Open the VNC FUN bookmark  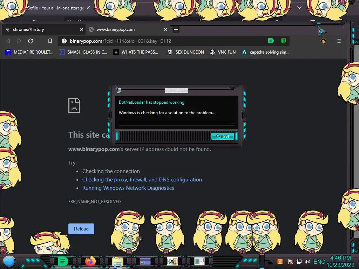click(223, 52)
